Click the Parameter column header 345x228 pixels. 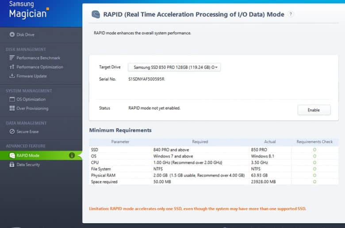[120, 142]
